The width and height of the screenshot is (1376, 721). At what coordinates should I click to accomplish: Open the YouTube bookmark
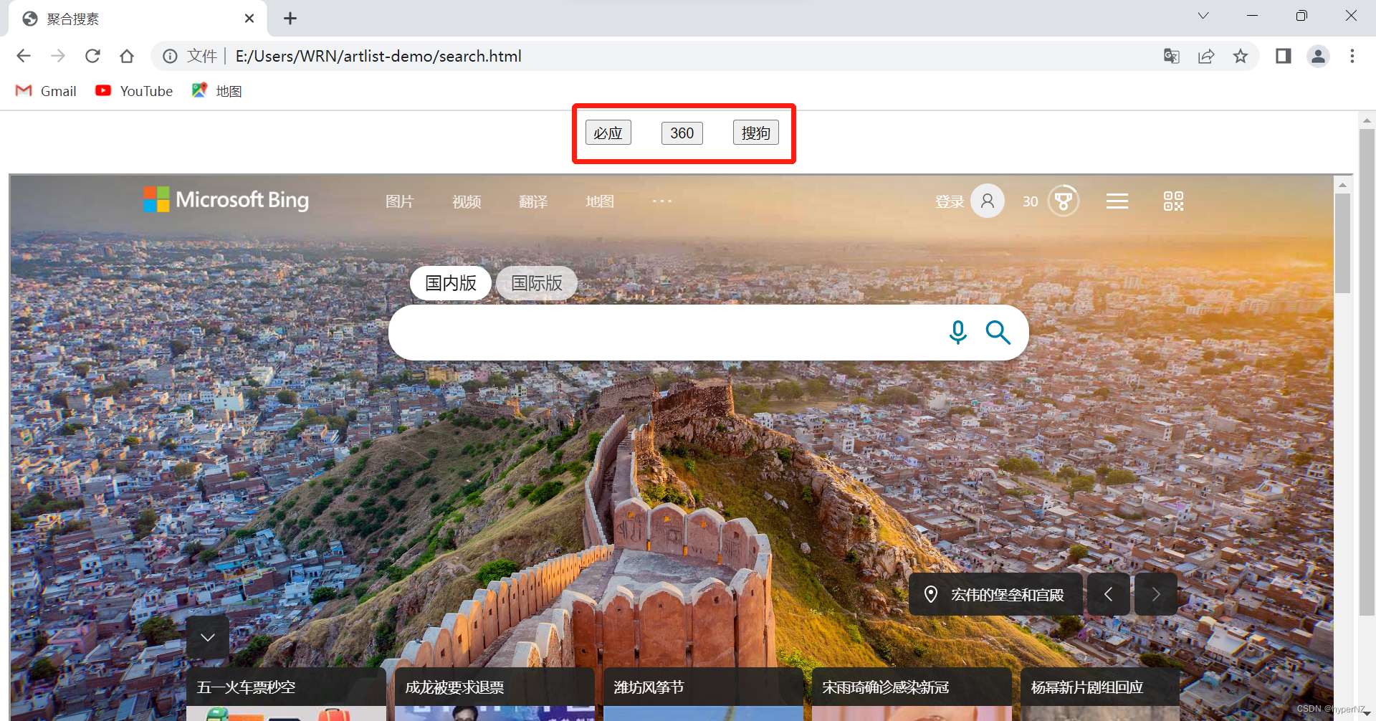tap(134, 91)
